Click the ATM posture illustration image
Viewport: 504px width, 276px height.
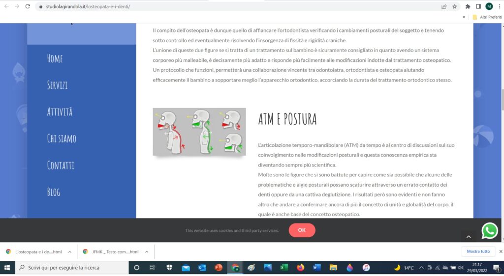[199, 132]
